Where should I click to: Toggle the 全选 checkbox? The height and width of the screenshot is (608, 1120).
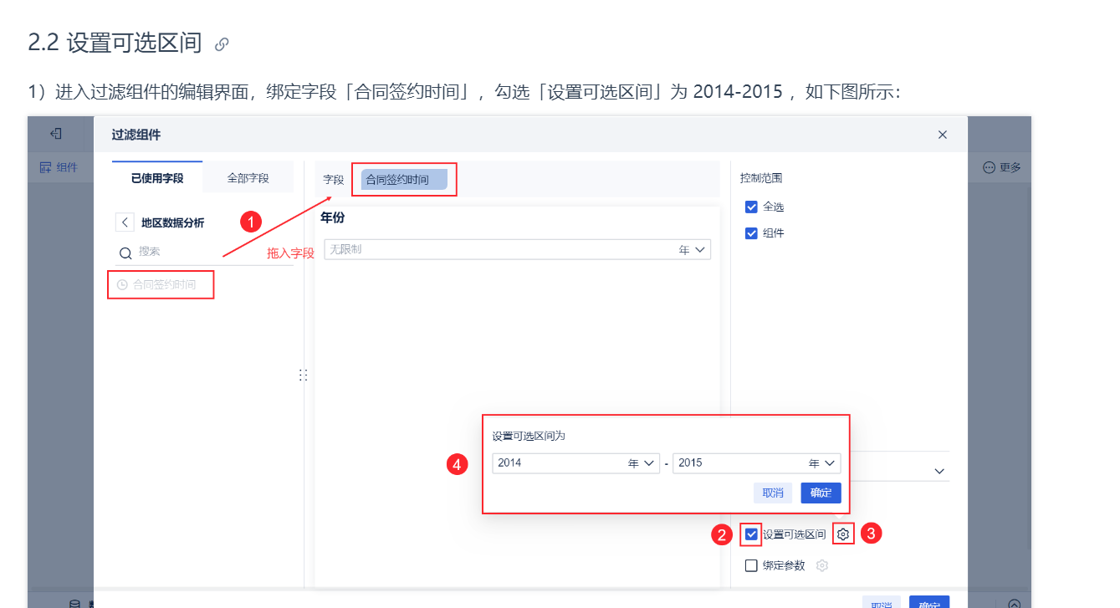pyautogui.click(x=751, y=207)
